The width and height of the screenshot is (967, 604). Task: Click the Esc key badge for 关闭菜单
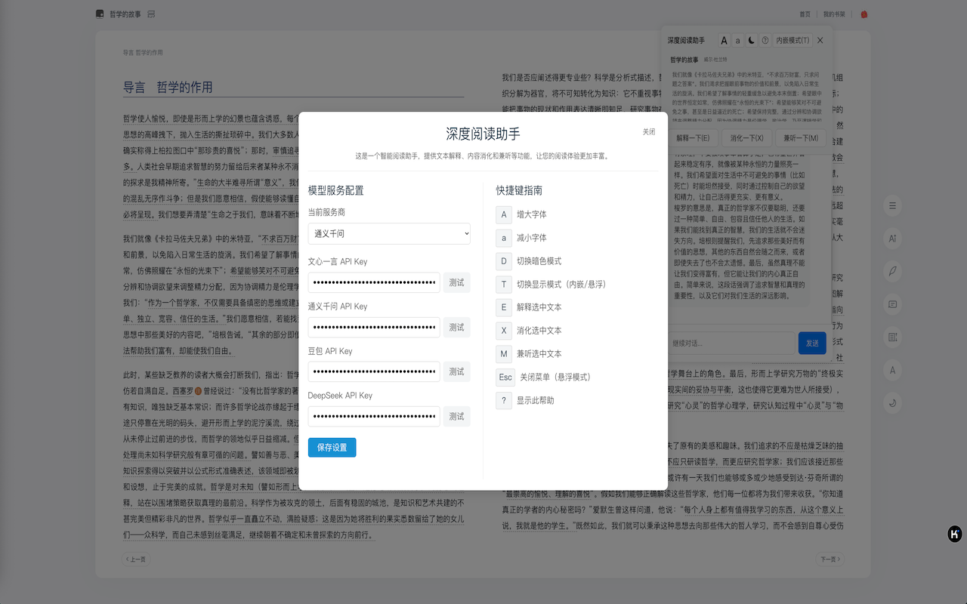pos(505,377)
